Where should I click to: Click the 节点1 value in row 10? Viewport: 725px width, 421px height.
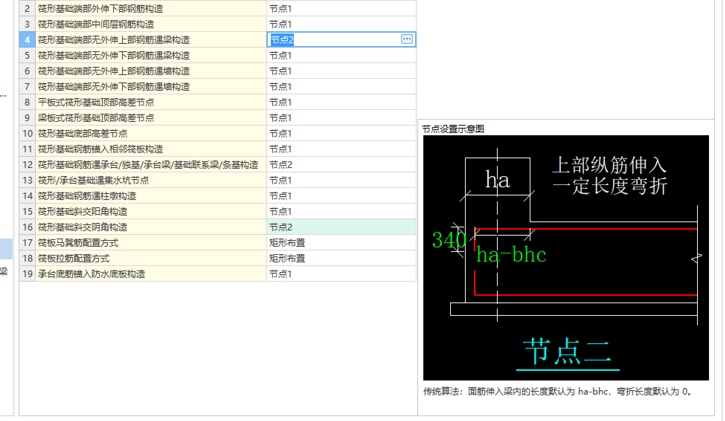point(341,133)
